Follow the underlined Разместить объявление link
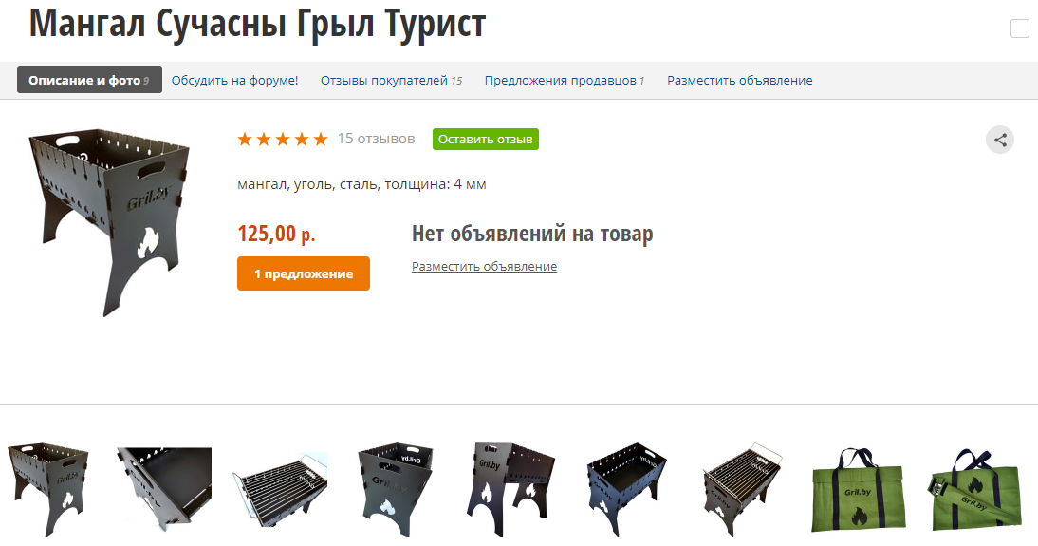The image size is (1038, 546). click(484, 267)
